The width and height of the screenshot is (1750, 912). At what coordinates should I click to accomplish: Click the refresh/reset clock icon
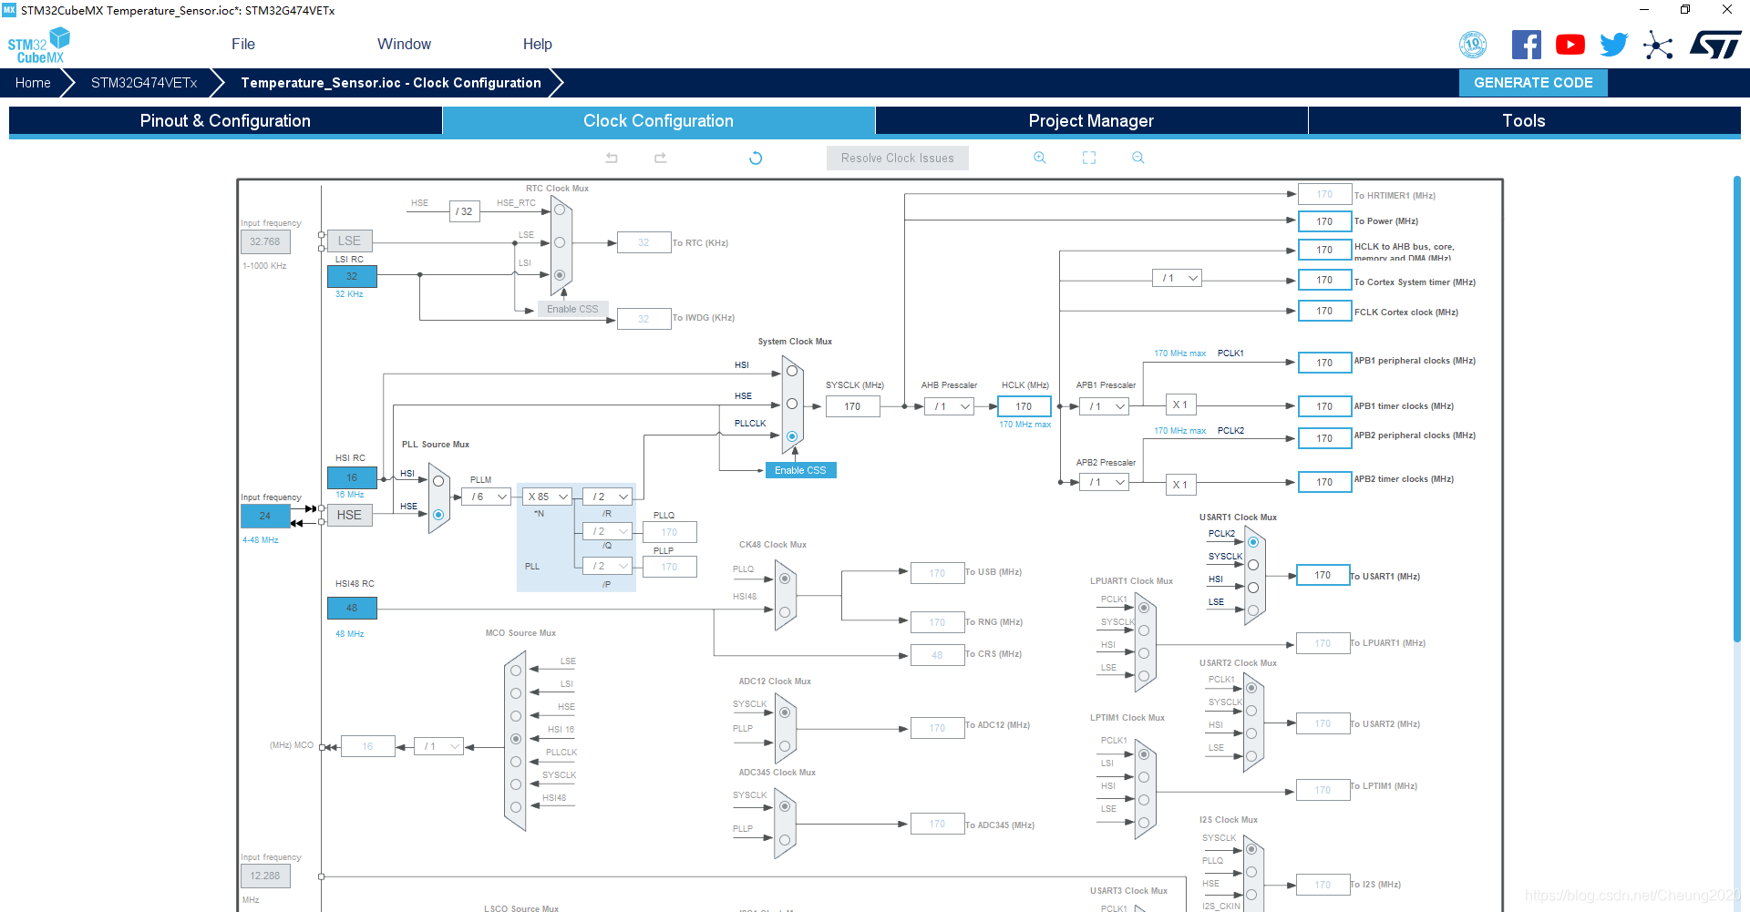point(756,158)
